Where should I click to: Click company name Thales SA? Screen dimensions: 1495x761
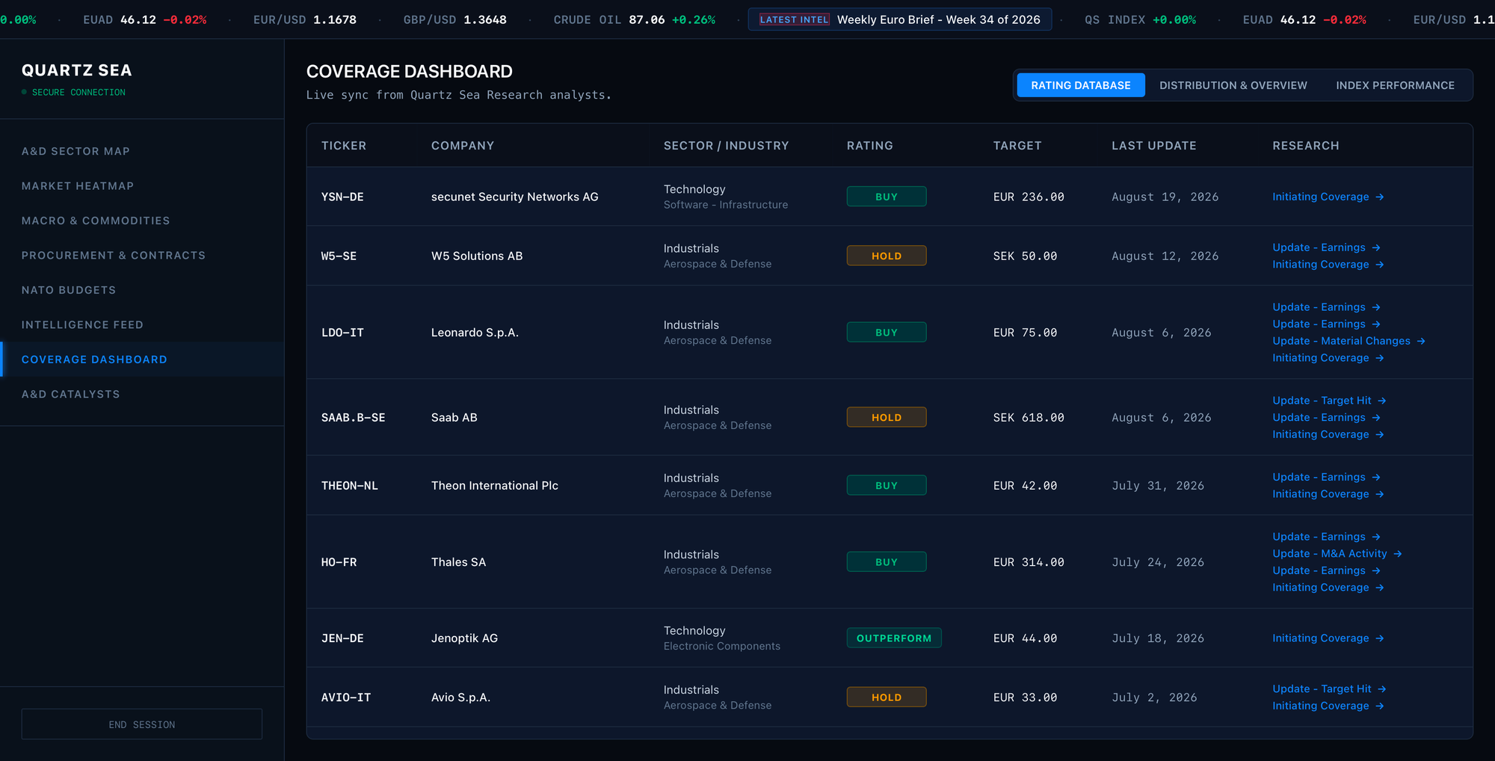point(458,562)
